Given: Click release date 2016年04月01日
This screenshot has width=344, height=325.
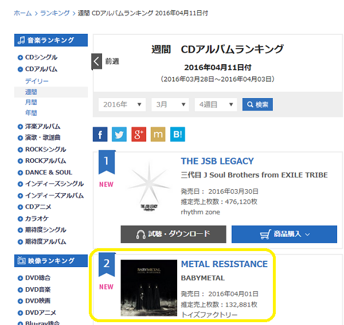Looking at the screenshot, I should coord(233,294).
